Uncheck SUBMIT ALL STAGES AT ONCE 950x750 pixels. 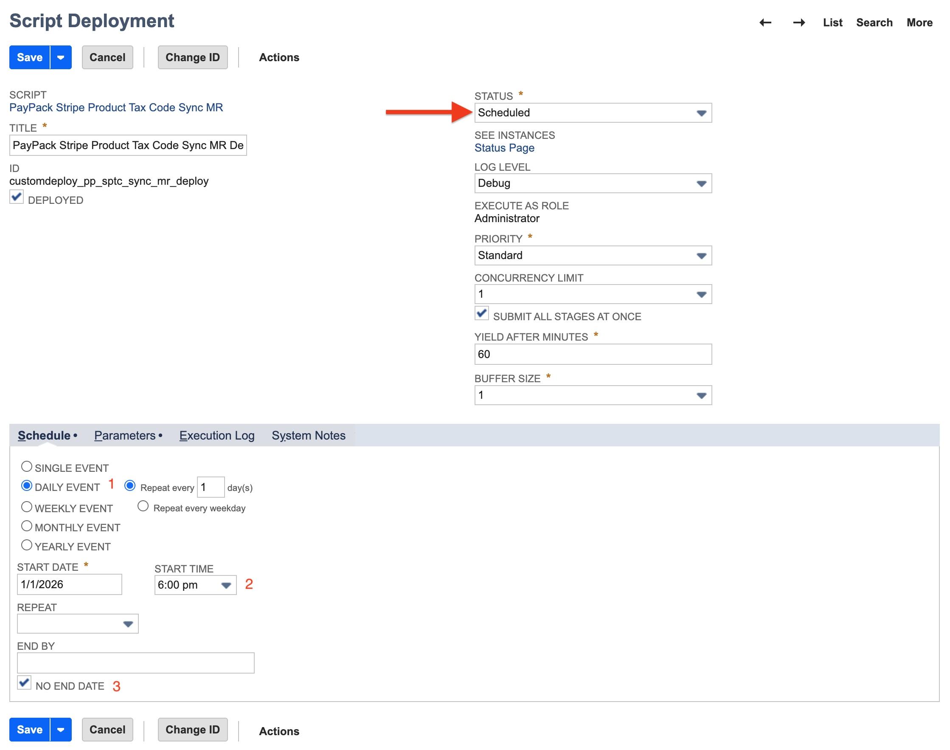point(481,313)
